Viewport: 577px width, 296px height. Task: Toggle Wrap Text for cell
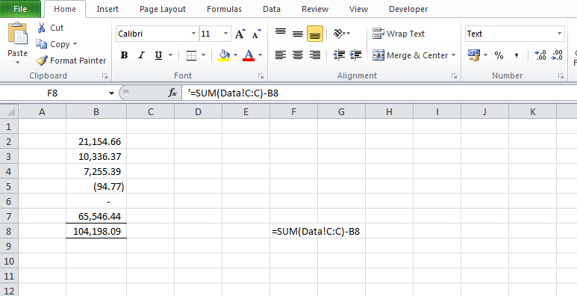tap(399, 34)
